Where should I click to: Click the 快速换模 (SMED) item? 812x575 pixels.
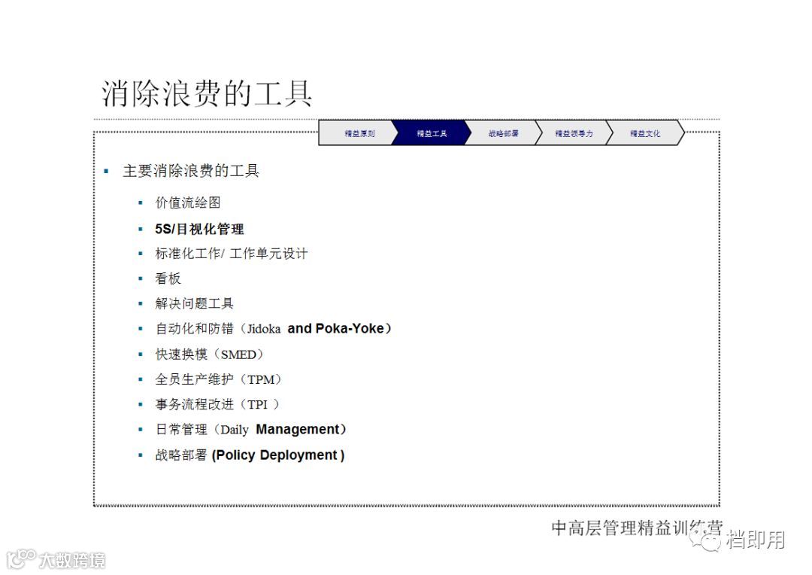coord(210,354)
